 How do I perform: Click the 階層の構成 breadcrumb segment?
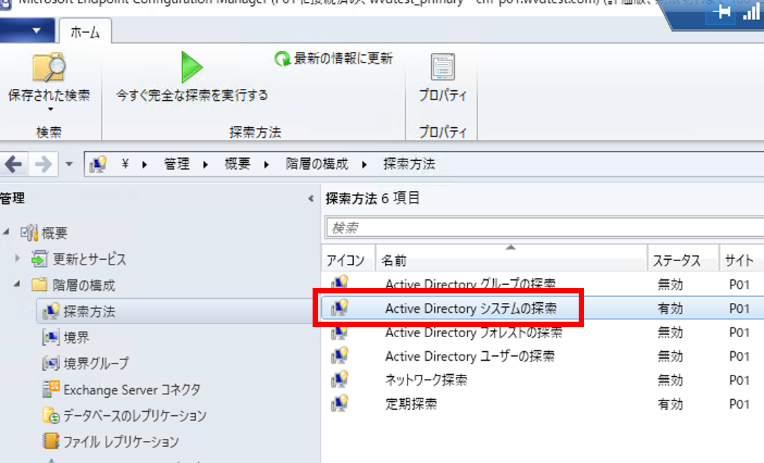point(317,164)
